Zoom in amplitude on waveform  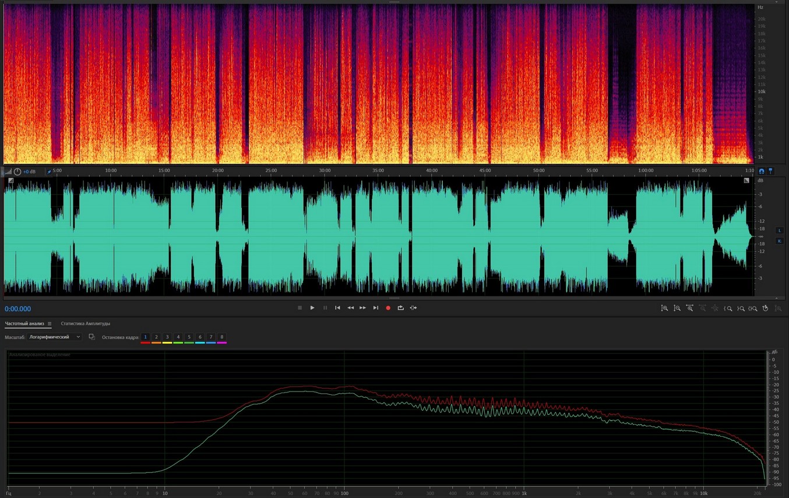point(664,308)
